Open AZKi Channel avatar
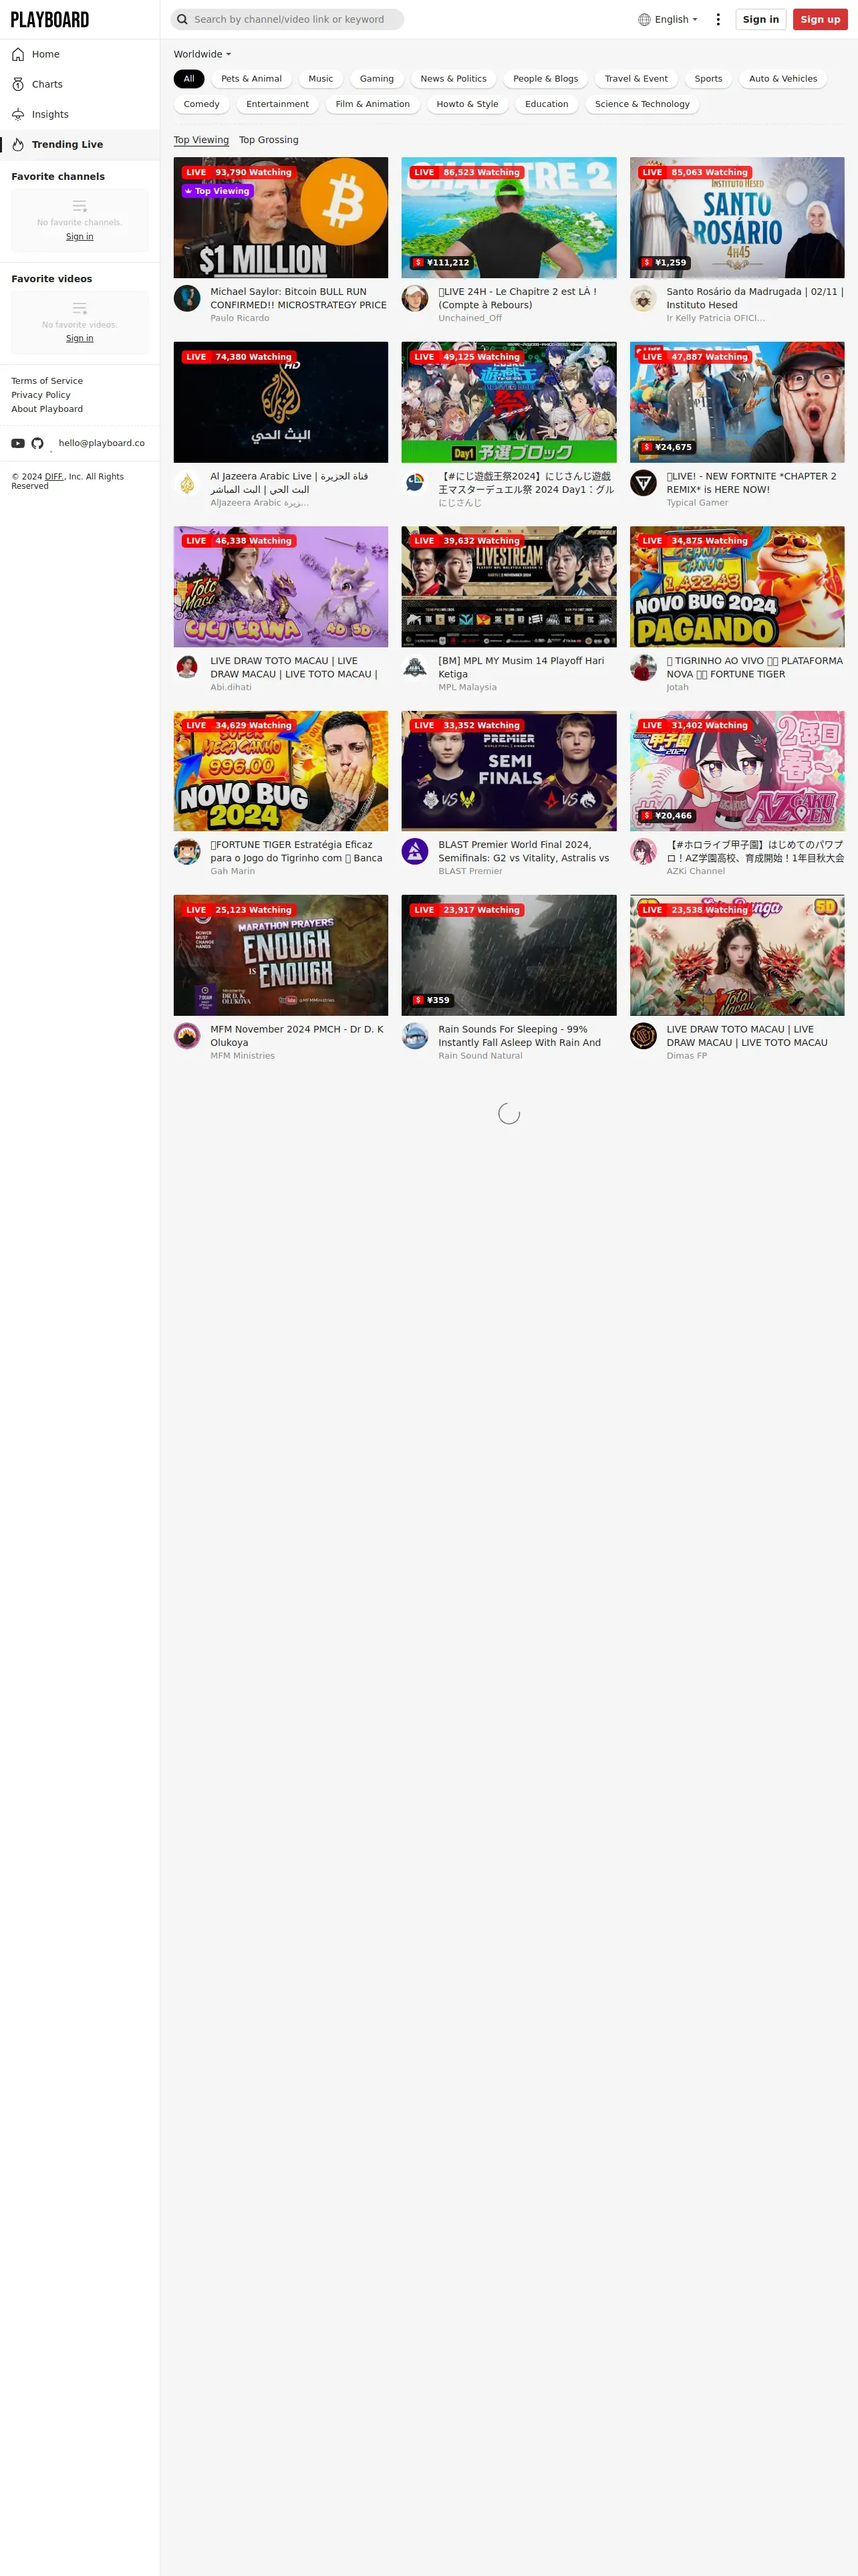Viewport: 858px width, 2576px height. pos(643,851)
